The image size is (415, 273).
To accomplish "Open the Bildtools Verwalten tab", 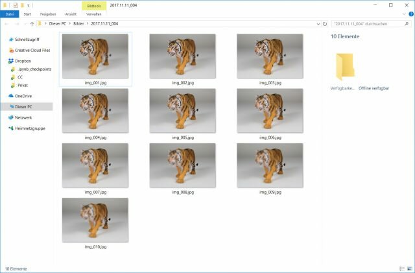I will click(x=94, y=14).
